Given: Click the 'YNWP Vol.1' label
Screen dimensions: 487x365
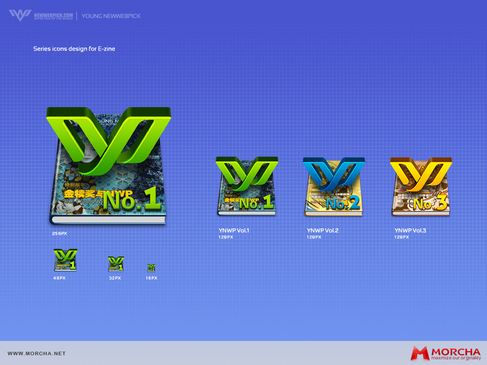Looking at the screenshot, I should 234,230.
